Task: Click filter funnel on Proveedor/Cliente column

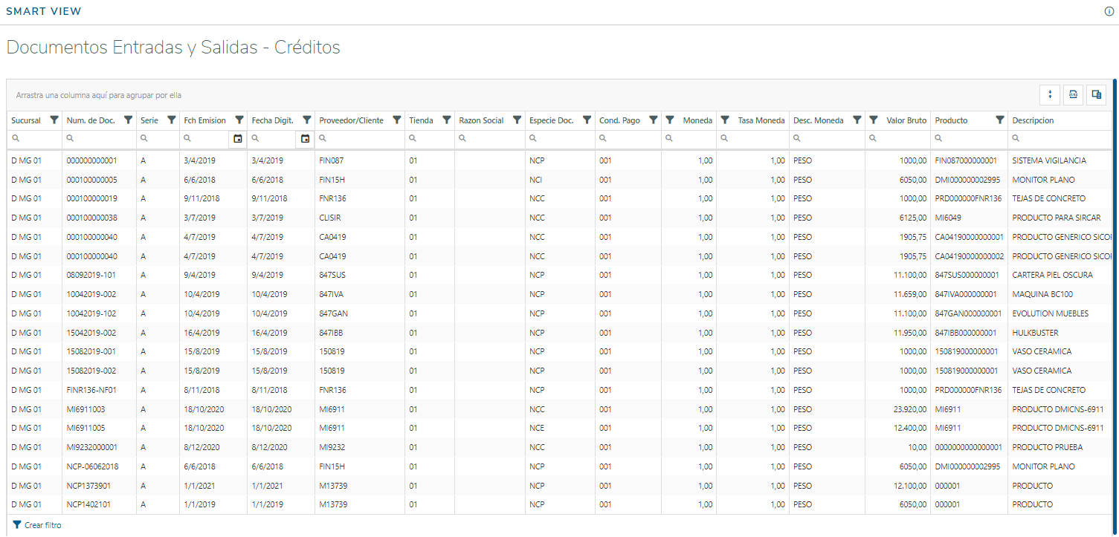Action: [x=396, y=120]
